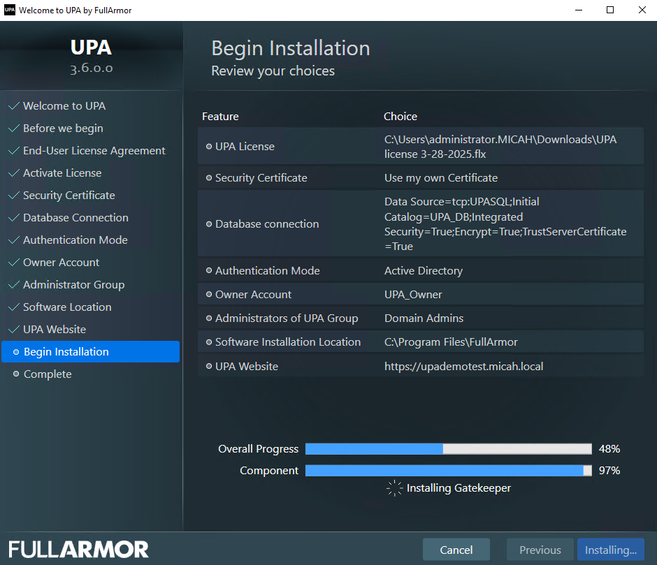Click the Installing Gatekeeper spinner icon
The height and width of the screenshot is (565, 657).
click(395, 488)
